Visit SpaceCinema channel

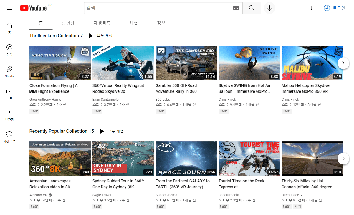tap(166, 195)
